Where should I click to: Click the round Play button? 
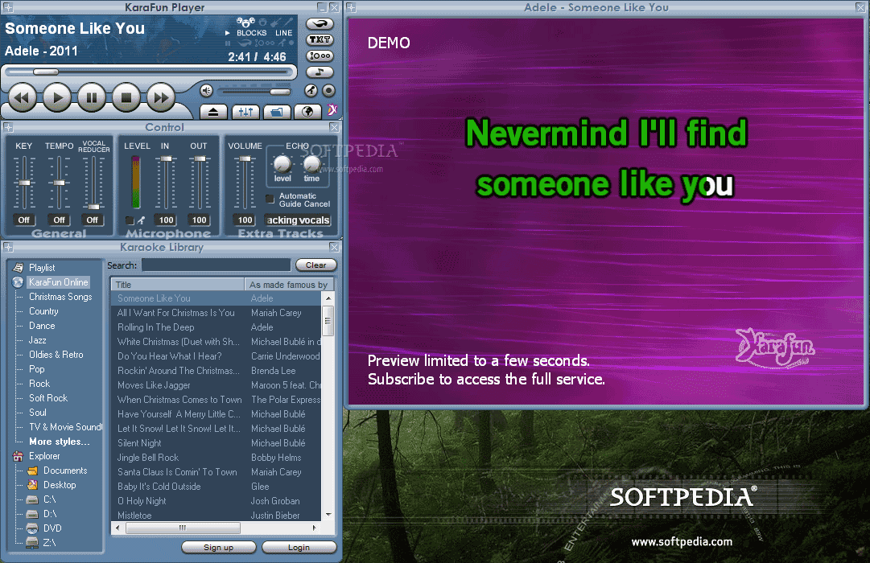[x=56, y=98]
